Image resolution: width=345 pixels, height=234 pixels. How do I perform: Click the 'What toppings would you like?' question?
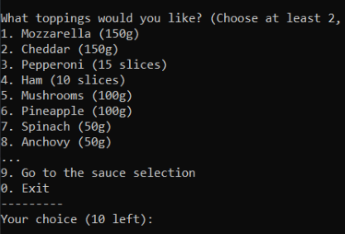coord(101,18)
